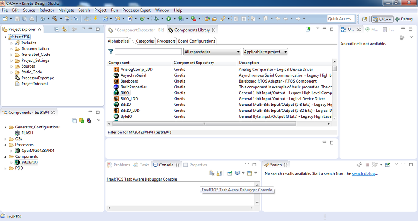Image resolution: width=418 pixels, height=221 pixels.
Task: Select the ProjectInfo.xml file
Action: [31, 84]
